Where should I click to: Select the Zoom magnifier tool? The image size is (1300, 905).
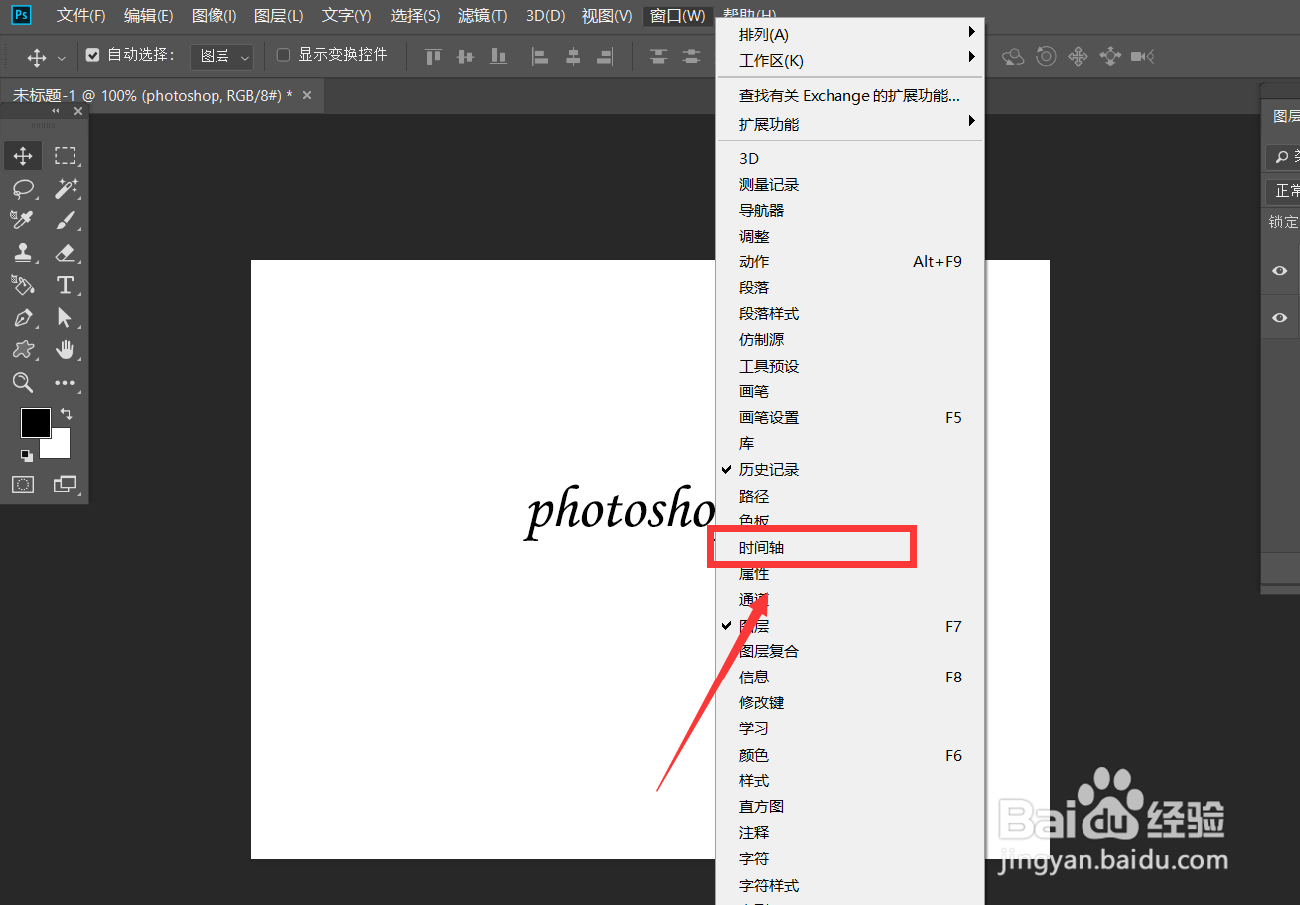(x=23, y=383)
